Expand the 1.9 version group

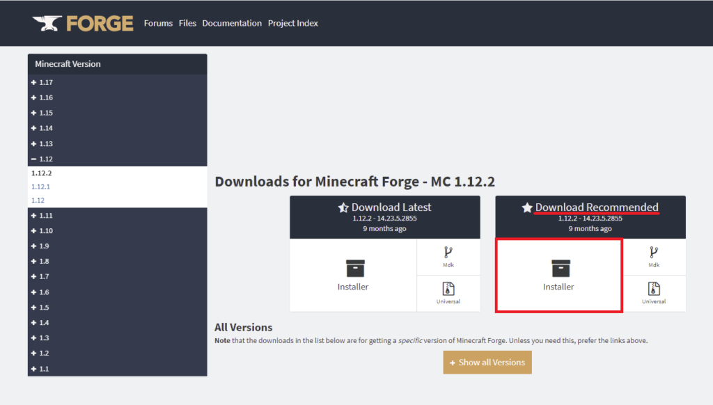[x=117, y=246]
